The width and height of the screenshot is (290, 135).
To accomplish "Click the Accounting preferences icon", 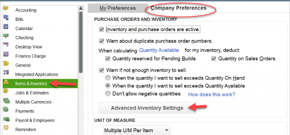I will tap(6, 8).
